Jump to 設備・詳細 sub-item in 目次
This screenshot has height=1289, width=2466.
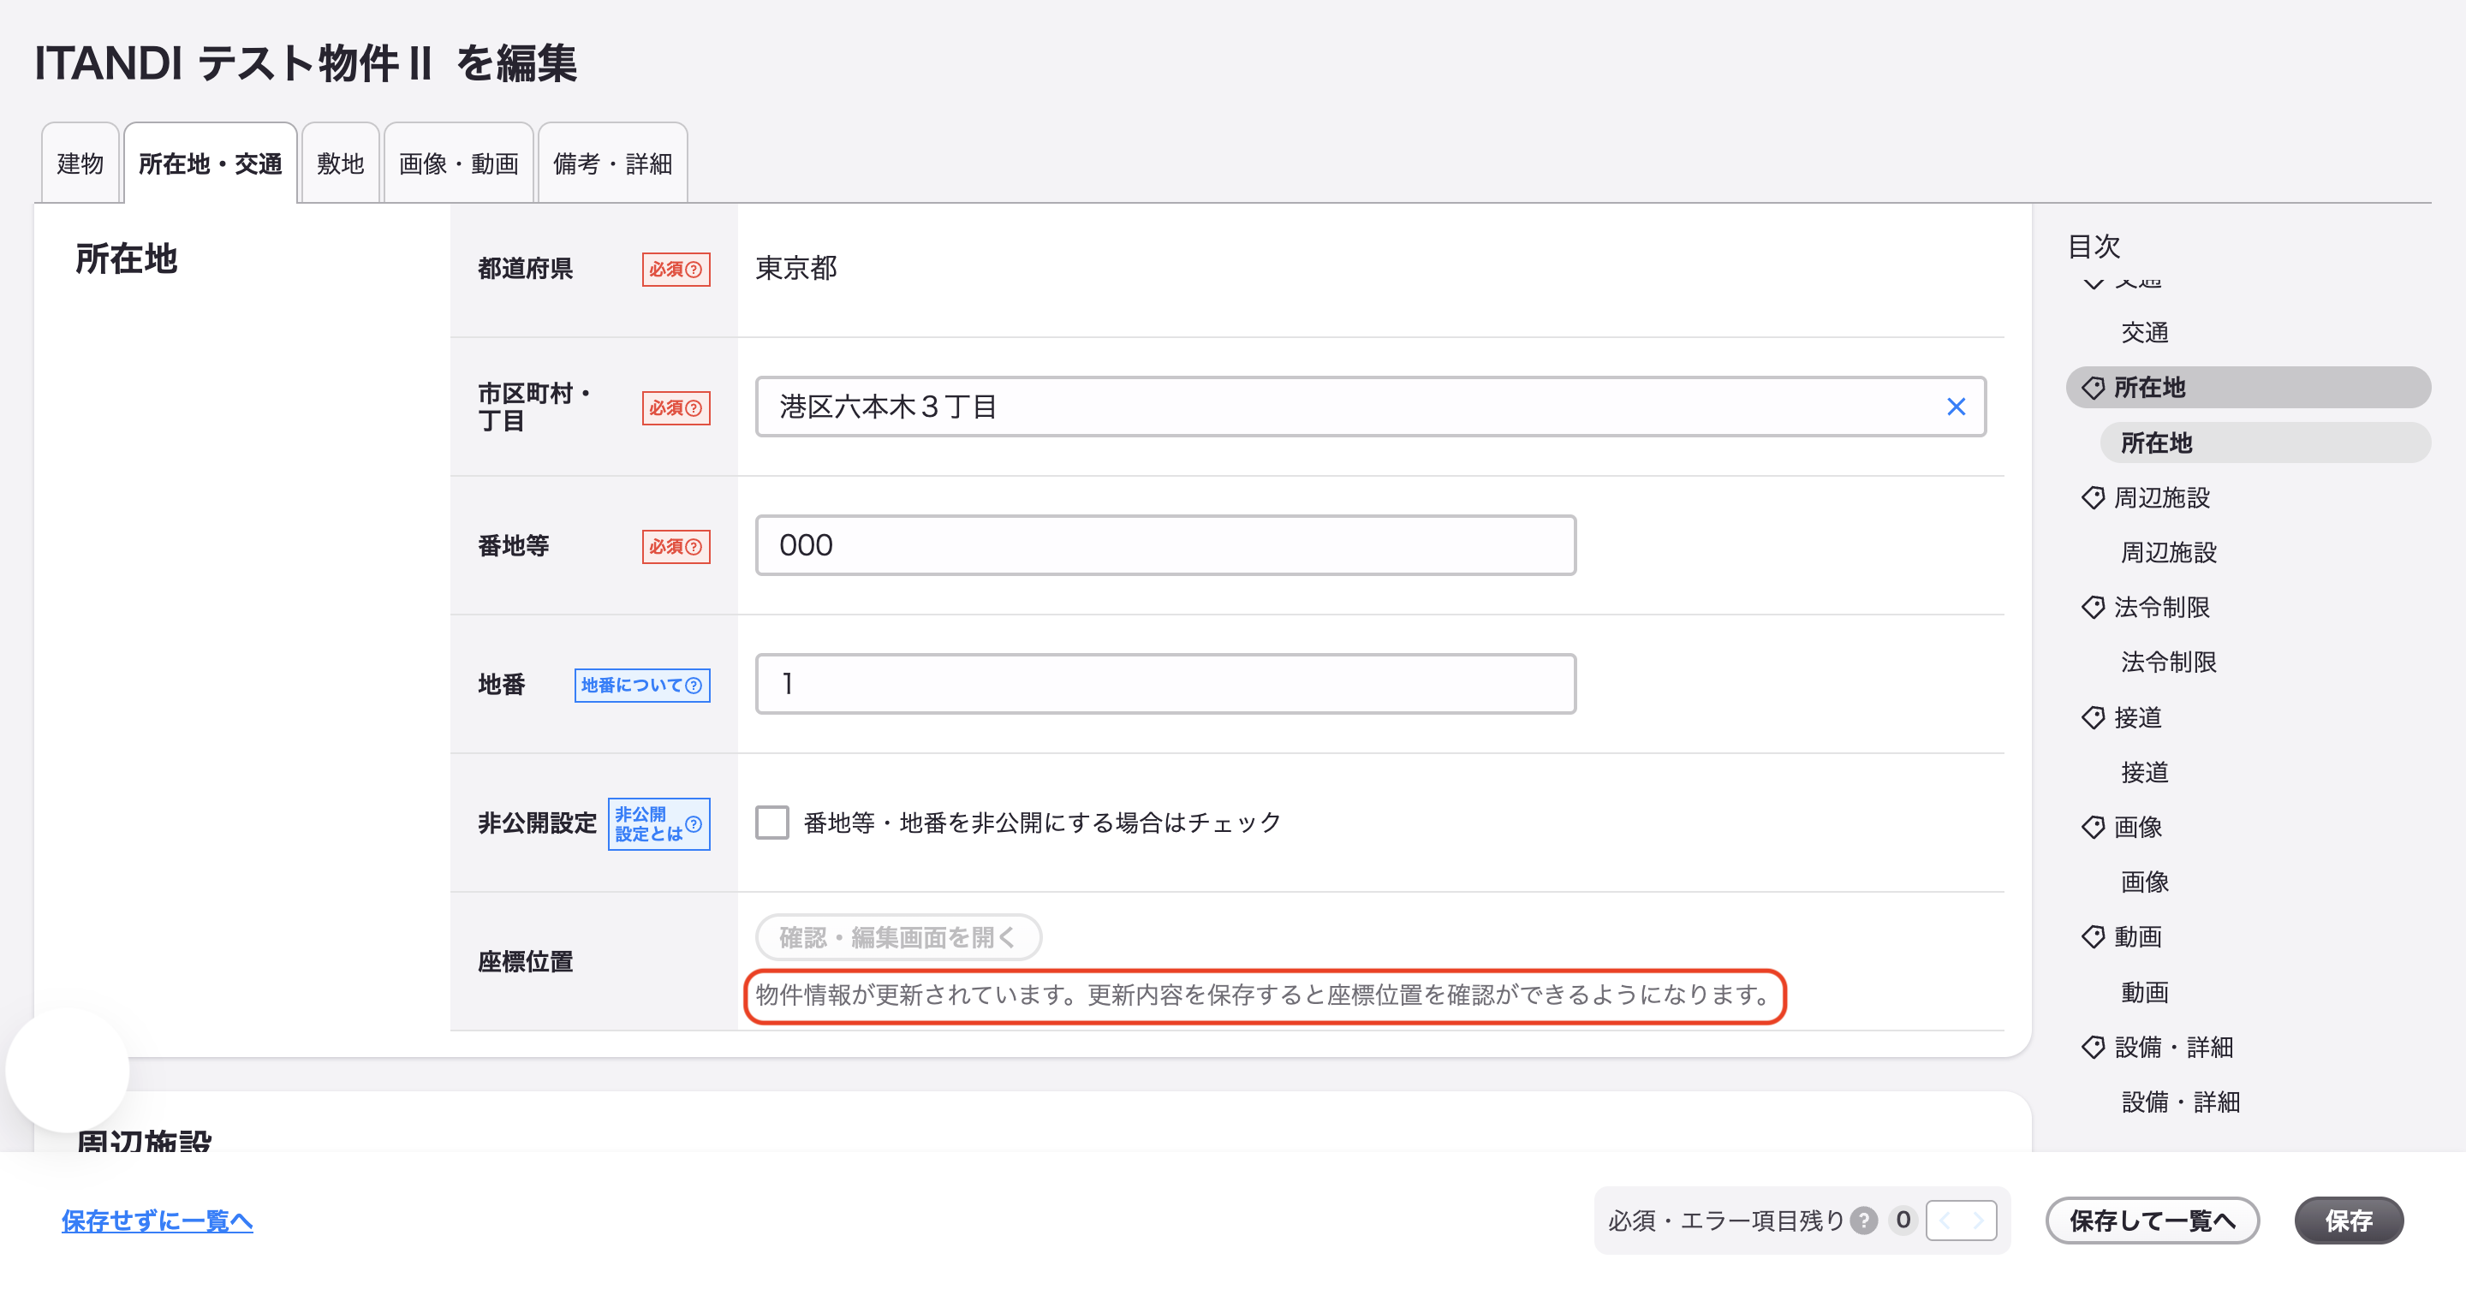tap(2181, 1102)
